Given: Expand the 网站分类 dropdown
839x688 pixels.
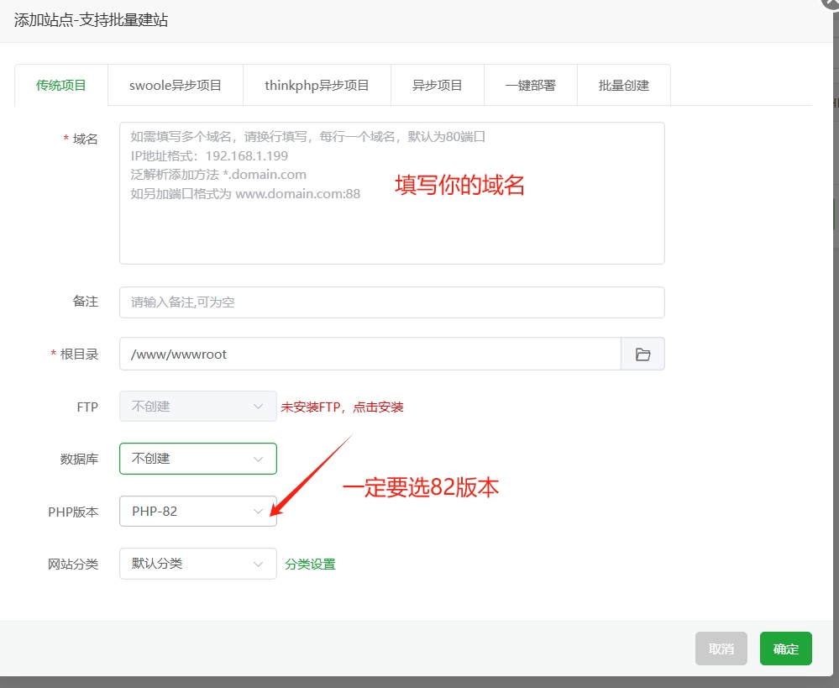Looking at the screenshot, I should coord(197,564).
